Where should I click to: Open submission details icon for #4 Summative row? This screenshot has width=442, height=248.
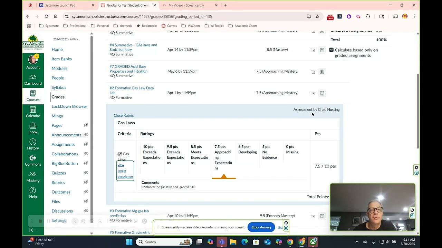[313, 50]
